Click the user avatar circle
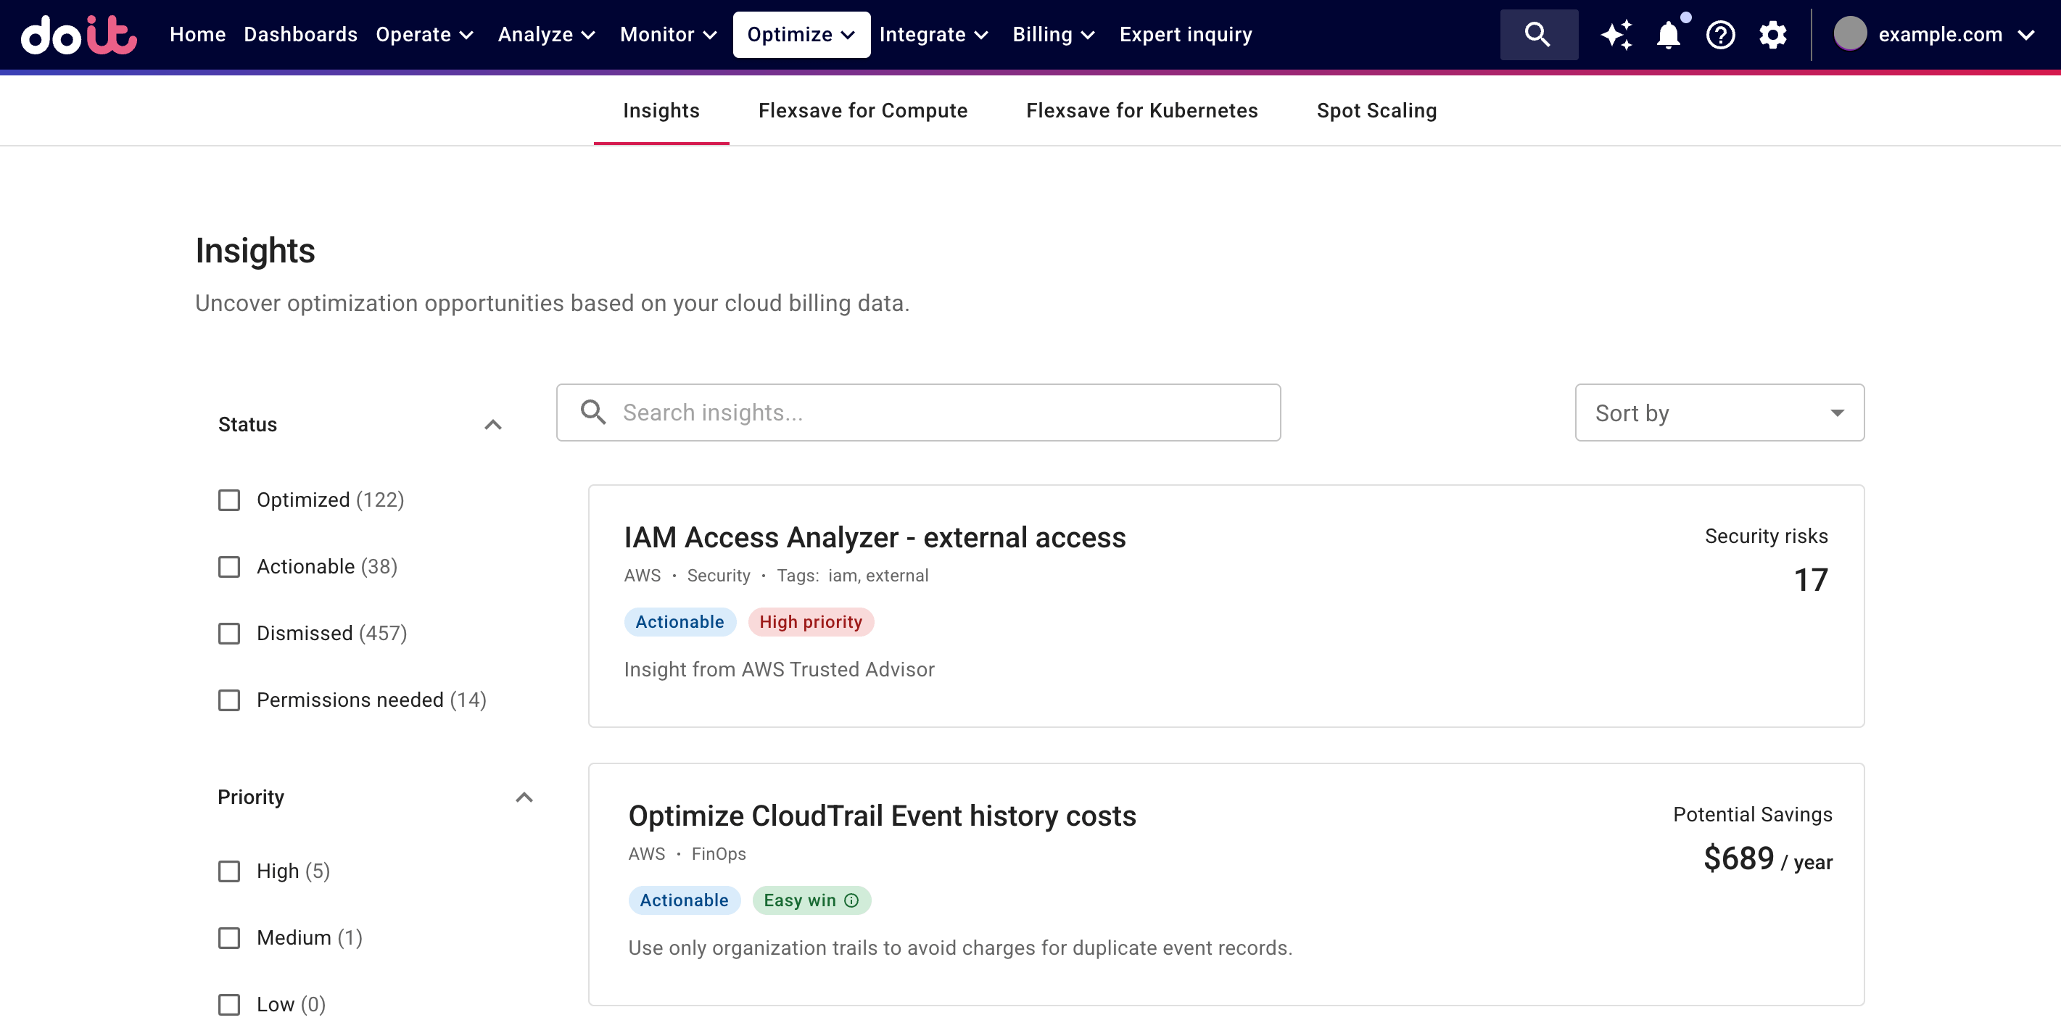The height and width of the screenshot is (1036, 2061). tap(1850, 34)
